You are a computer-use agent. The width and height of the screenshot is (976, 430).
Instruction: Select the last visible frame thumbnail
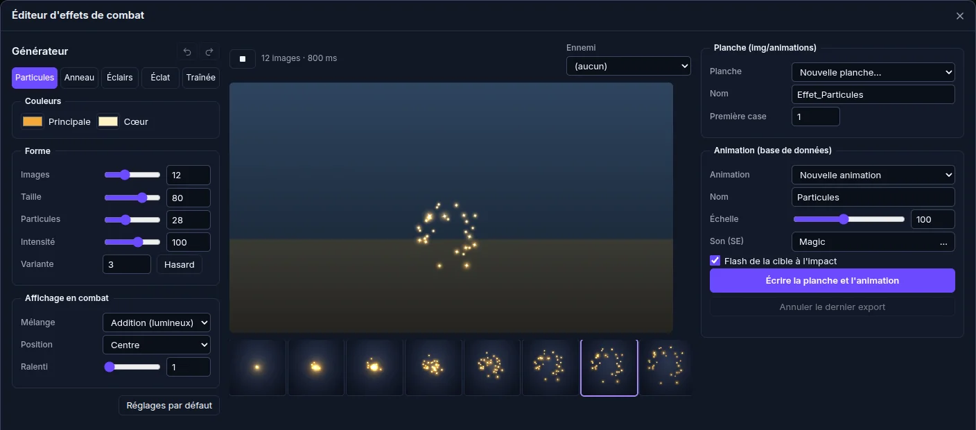(665, 368)
